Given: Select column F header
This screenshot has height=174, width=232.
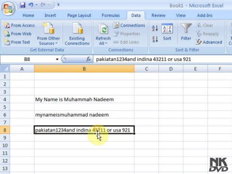Looking at the screenshot, I should (220, 69).
